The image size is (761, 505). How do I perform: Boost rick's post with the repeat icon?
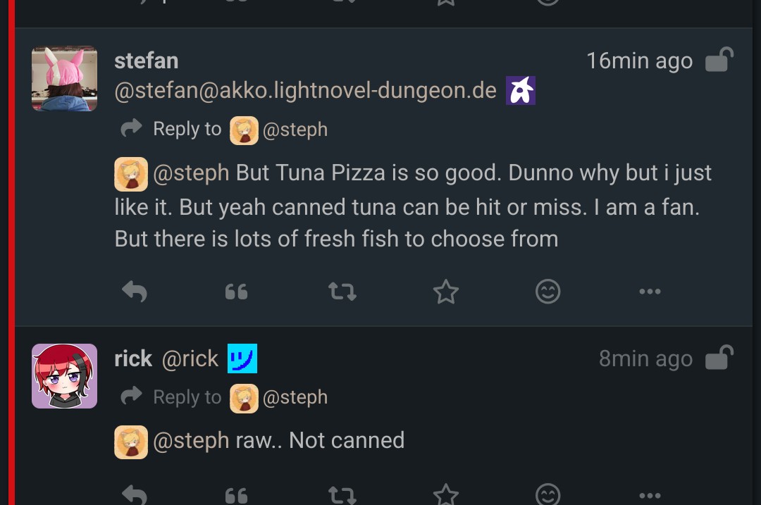[342, 495]
